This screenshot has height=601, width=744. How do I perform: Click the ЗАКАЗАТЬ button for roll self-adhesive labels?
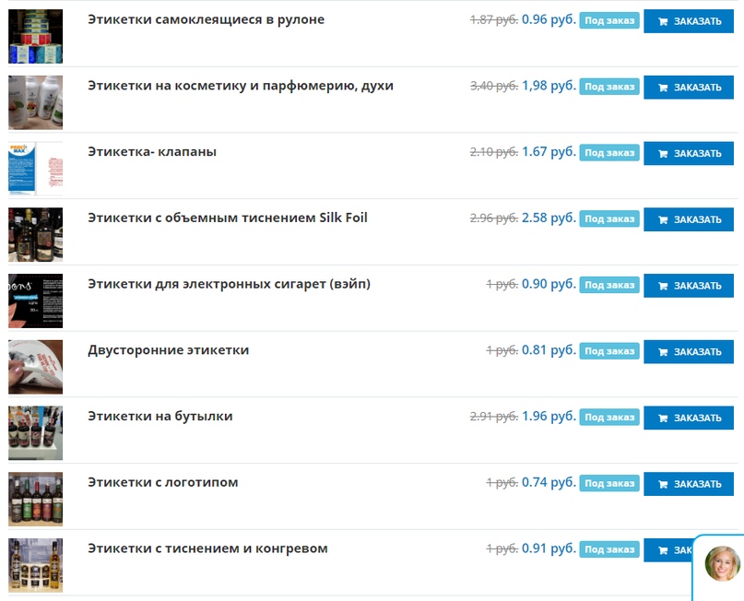(689, 21)
